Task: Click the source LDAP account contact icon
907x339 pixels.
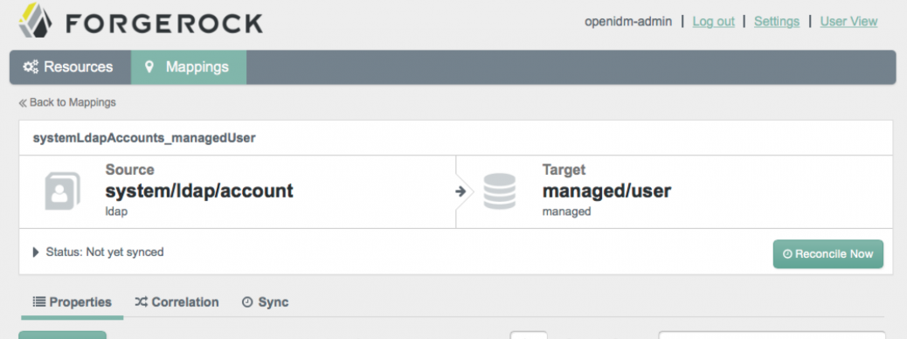Action: 62,190
